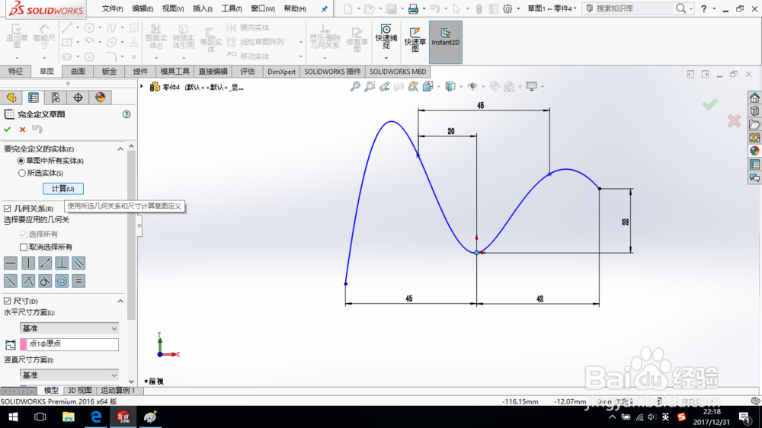Click the 快速草图 (Rapid Sketch) tool
The height and width of the screenshot is (428, 762).
pos(415,40)
